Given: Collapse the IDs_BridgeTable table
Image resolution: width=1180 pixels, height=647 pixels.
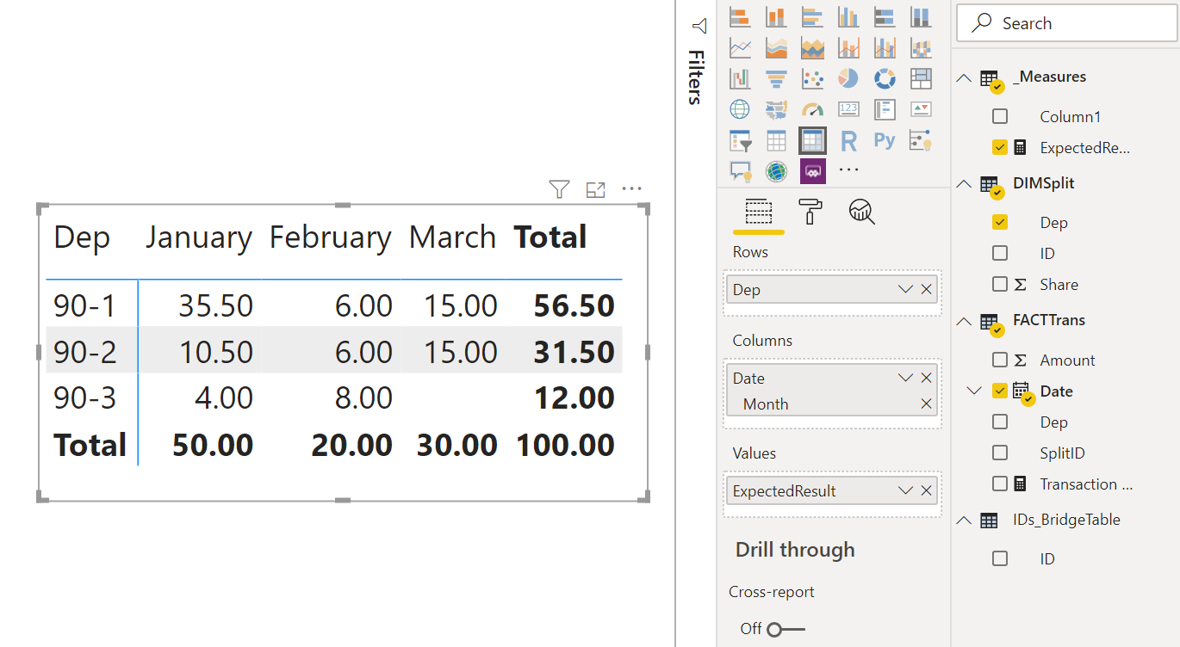Looking at the screenshot, I should (964, 520).
